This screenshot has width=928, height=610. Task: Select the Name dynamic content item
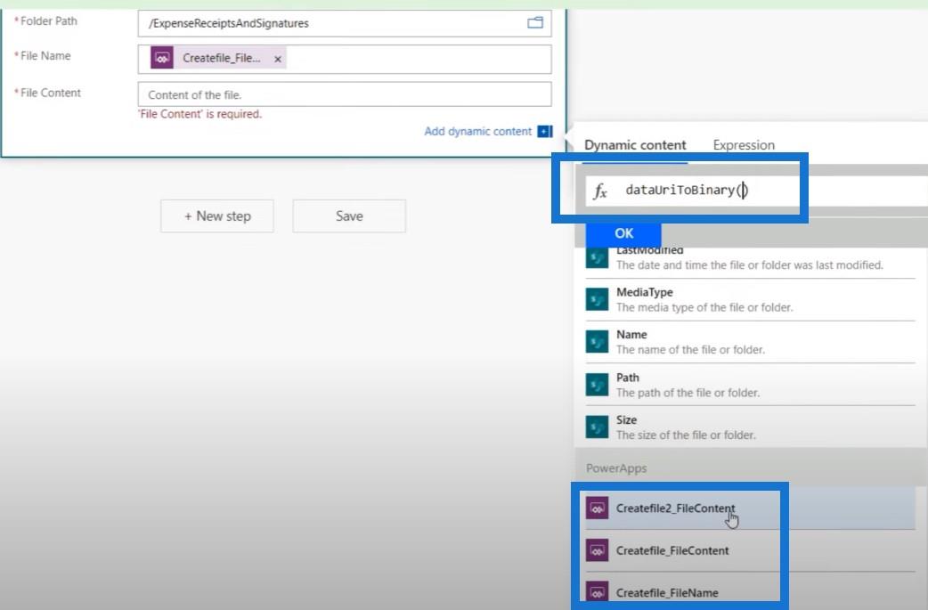point(750,342)
